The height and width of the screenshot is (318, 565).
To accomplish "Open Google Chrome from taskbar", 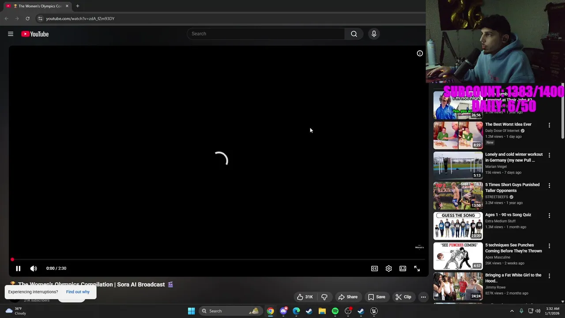I will pyautogui.click(x=270, y=311).
